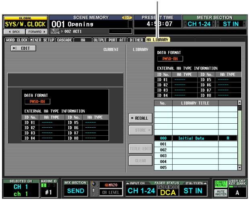Click the STORE button

click(x=141, y=130)
